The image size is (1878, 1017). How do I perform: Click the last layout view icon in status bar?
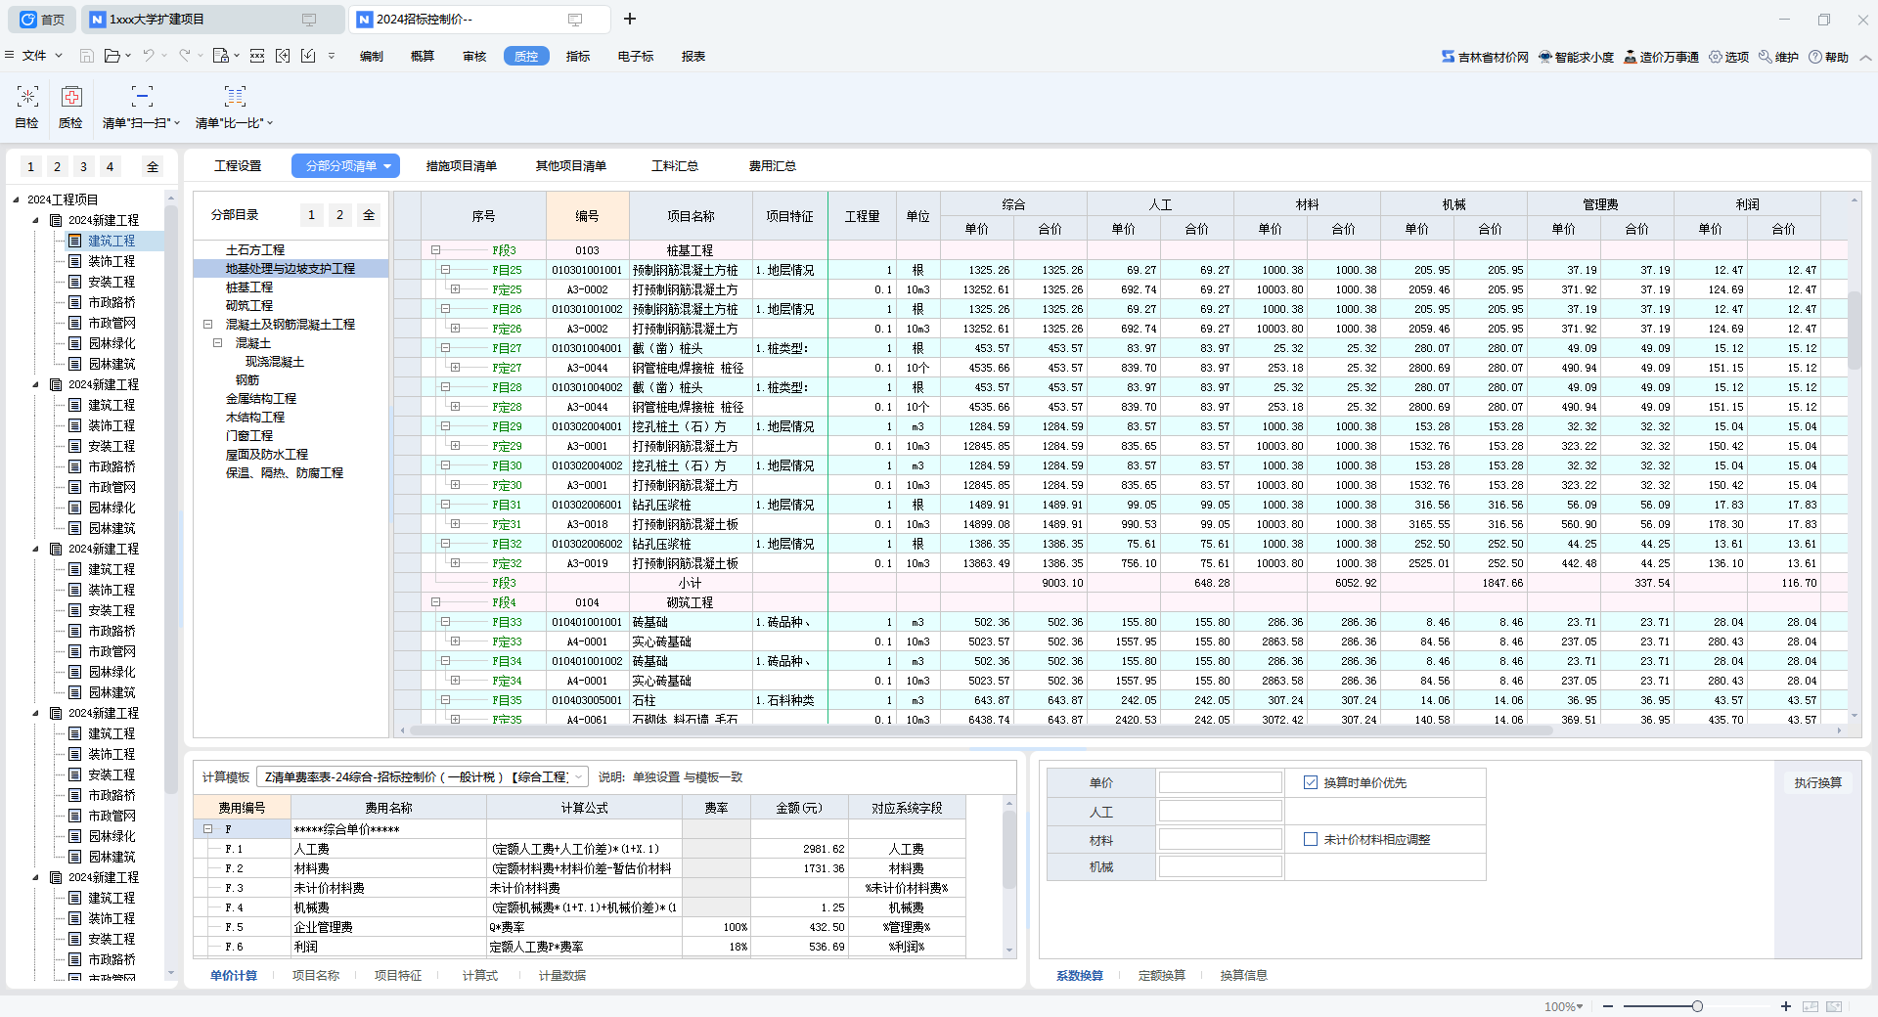pyautogui.click(x=1834, y=1006)
